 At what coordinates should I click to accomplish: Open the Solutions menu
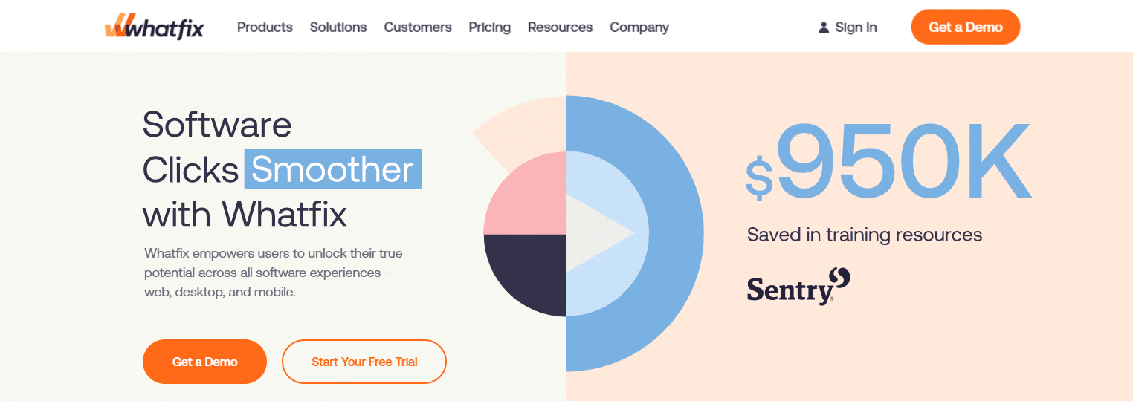coord(338,27)
